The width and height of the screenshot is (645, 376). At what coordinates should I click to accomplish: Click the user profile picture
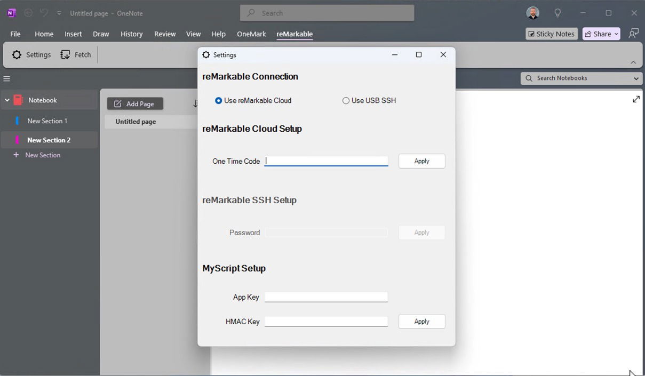point(532,13)
